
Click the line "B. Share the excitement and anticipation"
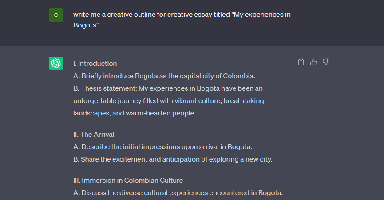[x=173, y=159]
